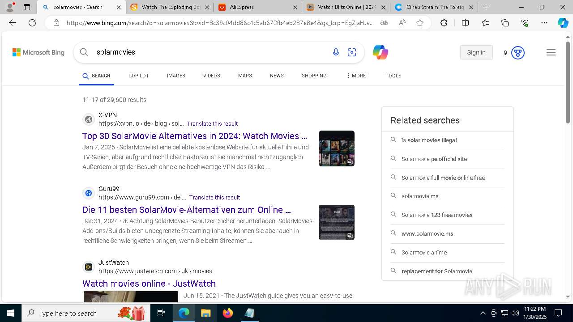Open the VIDEOS search tab
The image size is (573, 322).
tap(212, 76)
